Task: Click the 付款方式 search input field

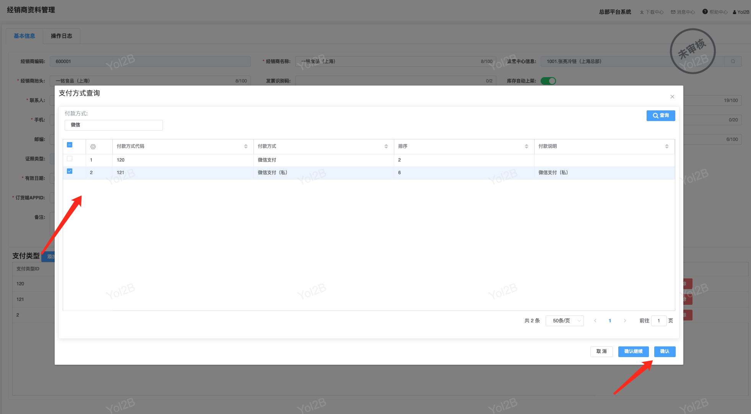Action: [x=114, y=125]
